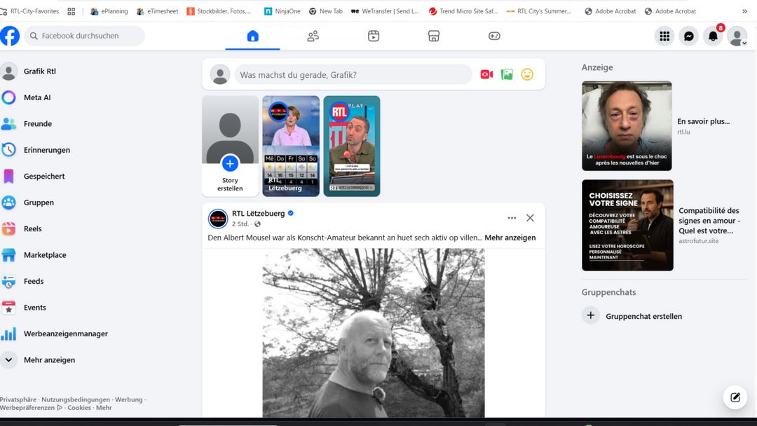Open Werbeanzeigenmanager in left sidebar
The height and width of the screenshot is (426, 757).
click(65, 334)
